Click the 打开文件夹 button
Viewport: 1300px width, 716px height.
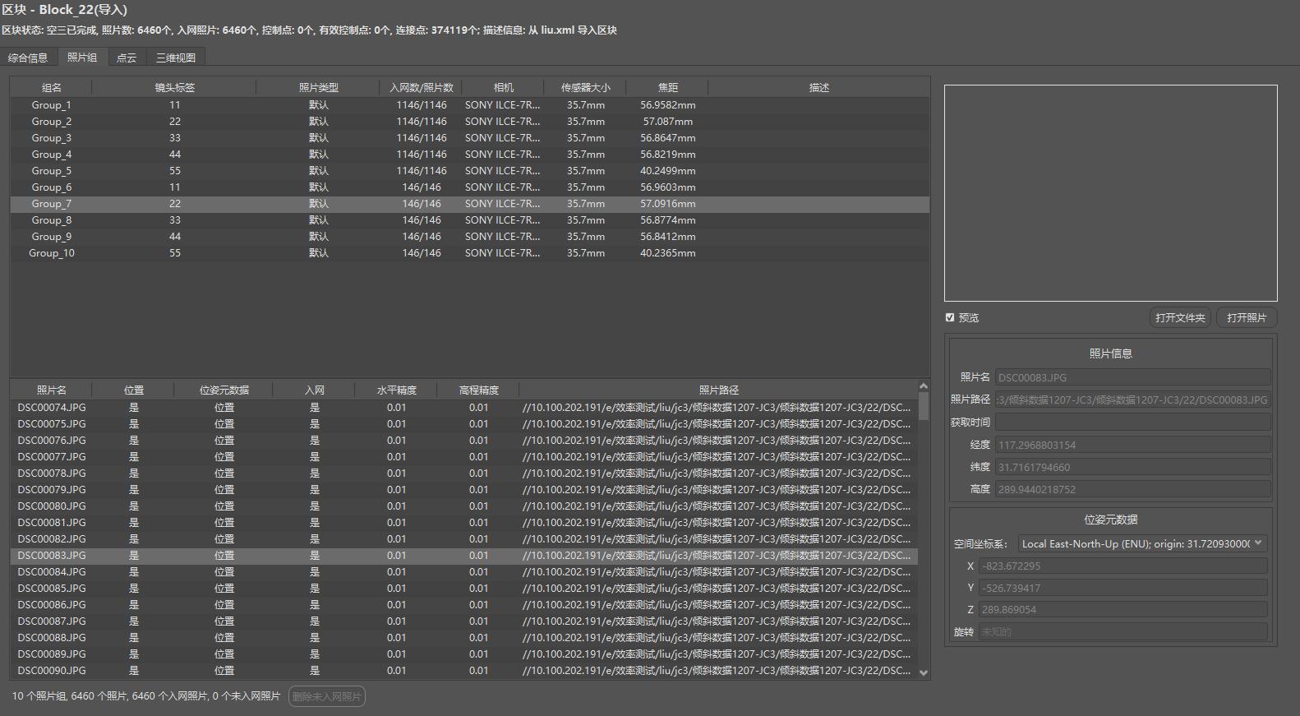click(1180, 318)
